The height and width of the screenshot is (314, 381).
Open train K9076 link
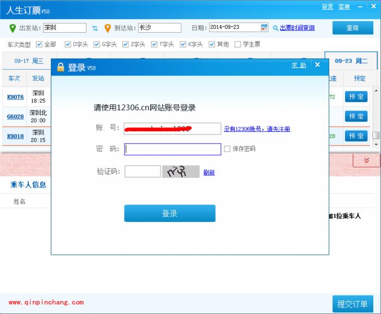click(15, 97)
